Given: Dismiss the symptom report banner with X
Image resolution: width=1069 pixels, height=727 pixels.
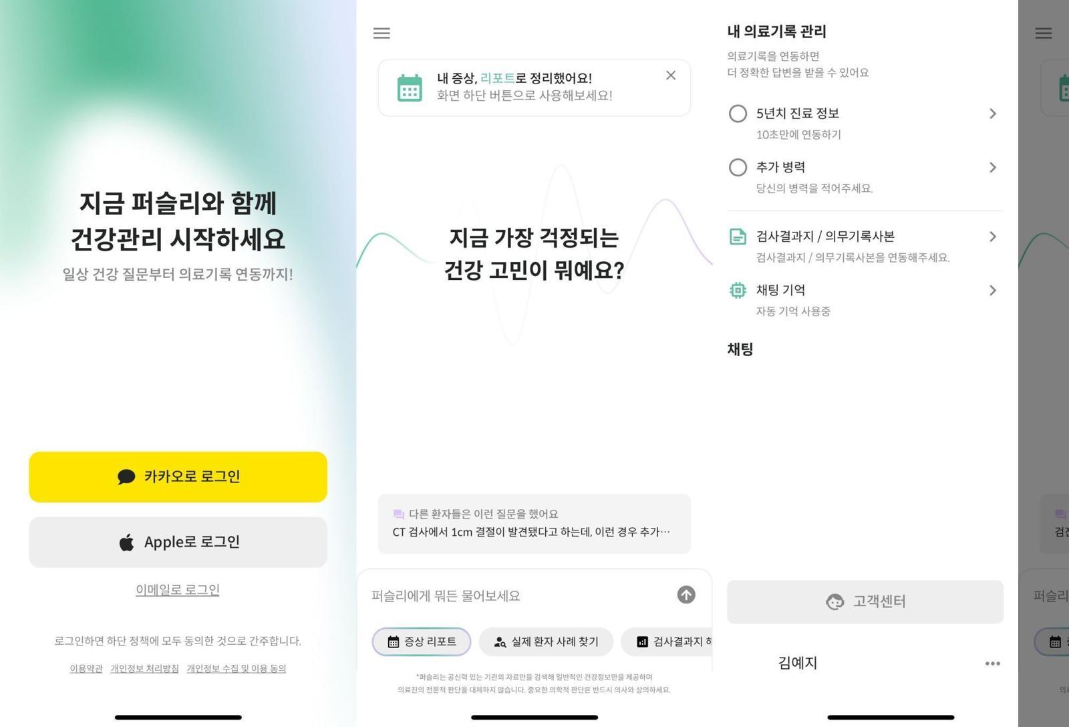Looking at the screenshot, I should pyautogui.click(x=671, y=76).
